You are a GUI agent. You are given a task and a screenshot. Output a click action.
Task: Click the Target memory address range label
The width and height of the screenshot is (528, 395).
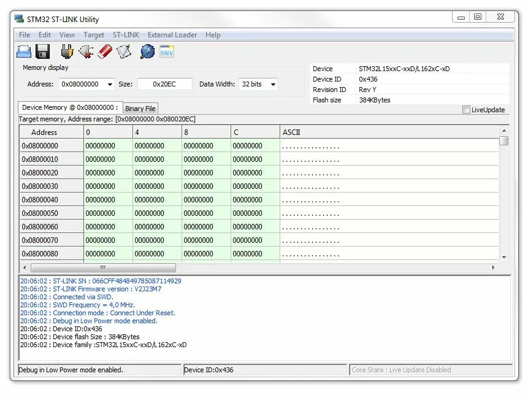pos(107,119)
